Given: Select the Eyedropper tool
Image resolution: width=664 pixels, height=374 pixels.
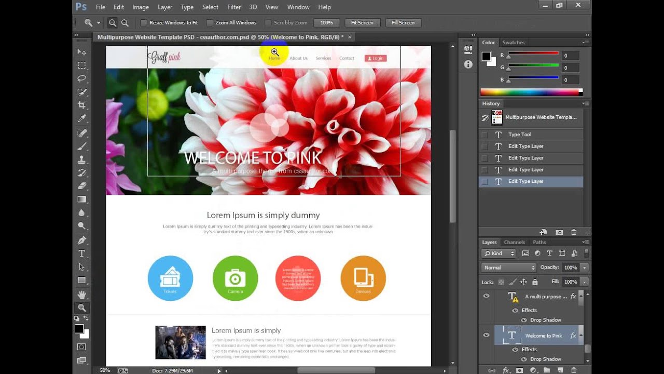Looking at the screenshot, I should tap(82, 118).
